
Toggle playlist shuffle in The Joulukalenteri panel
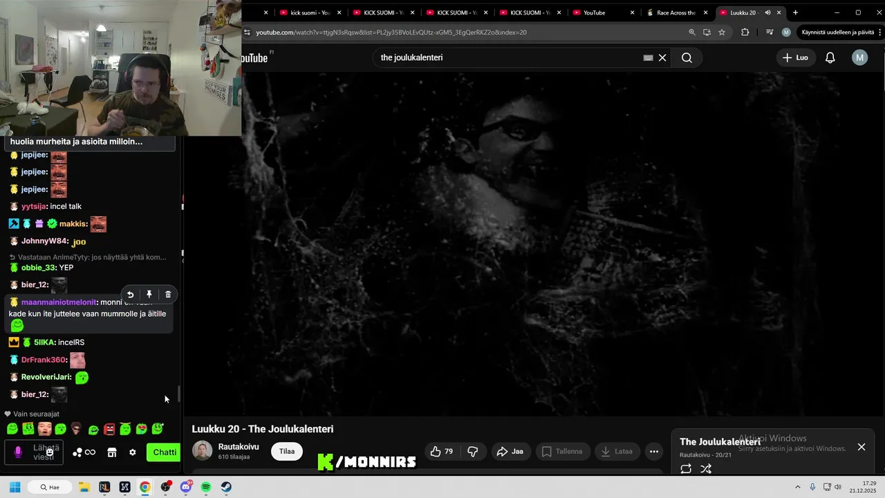(x=706, y=469)
